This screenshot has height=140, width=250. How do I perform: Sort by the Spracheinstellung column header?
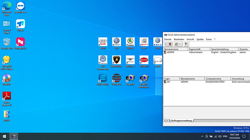[224, 49]
